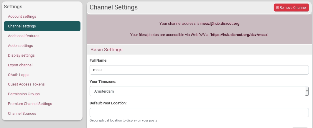Collapse the Basic Settings section header

pyautogui.click(x=106, y=50)
